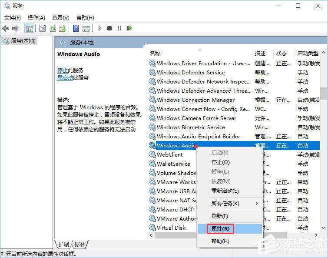Click the 重启动 this service link
328x258 pixels.
pos(65,78)
